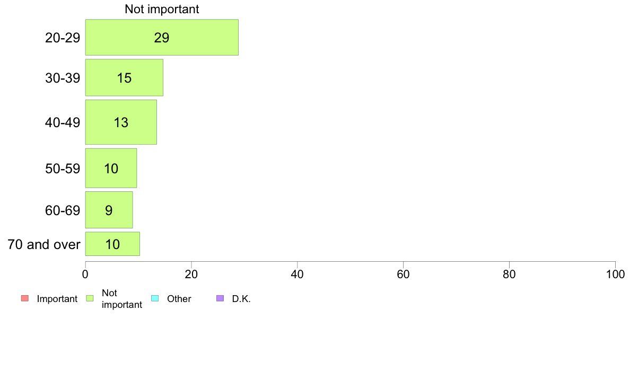
Task: Click the 40 tick label on x-axis
Action: tap(297, 274)
